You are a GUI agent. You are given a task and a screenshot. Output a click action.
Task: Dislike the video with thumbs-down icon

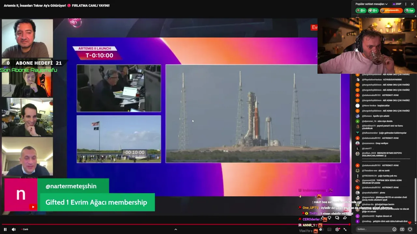point(330,218)
